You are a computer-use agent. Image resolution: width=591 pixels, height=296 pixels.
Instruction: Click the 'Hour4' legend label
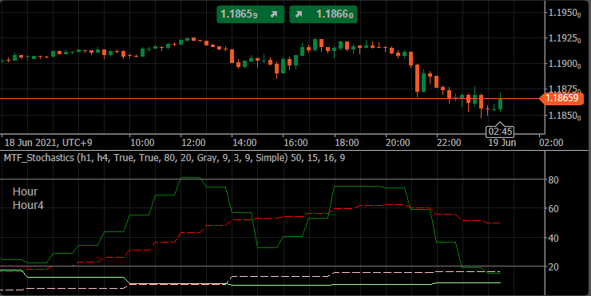[28, 205]
